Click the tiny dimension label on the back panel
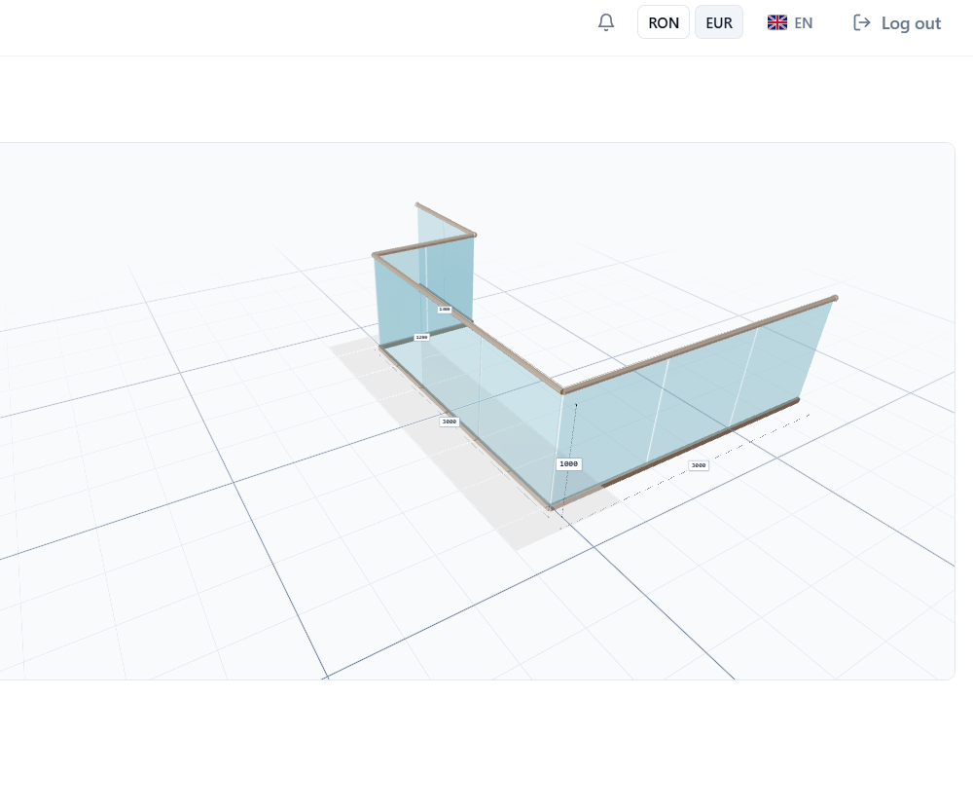This screenshot has height=808, width=973. pos(445,309)
